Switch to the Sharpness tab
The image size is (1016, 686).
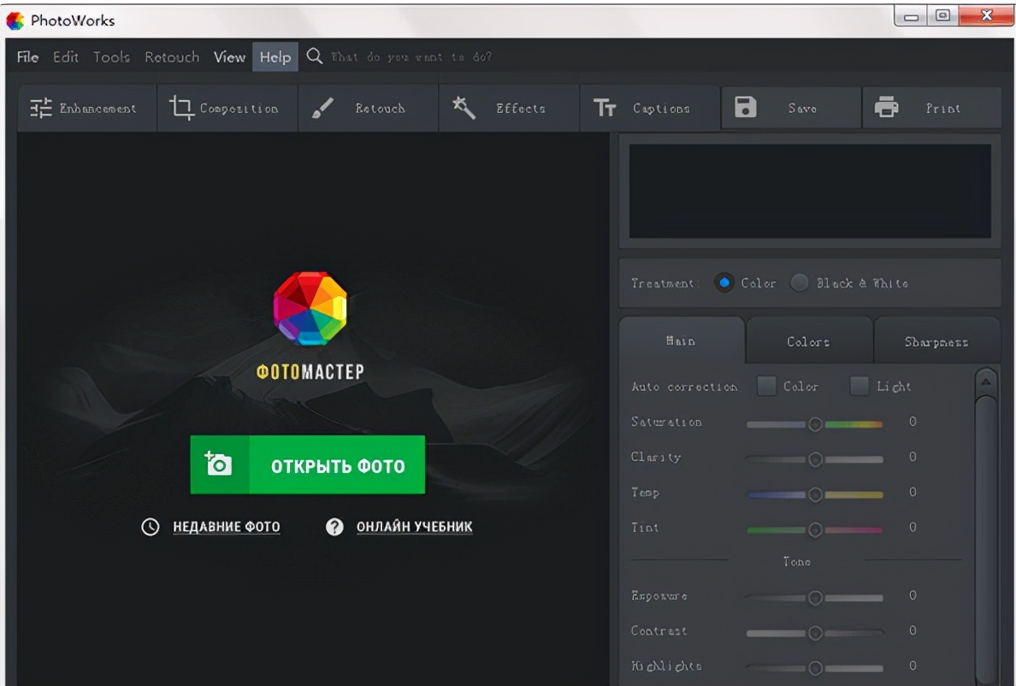936,341
